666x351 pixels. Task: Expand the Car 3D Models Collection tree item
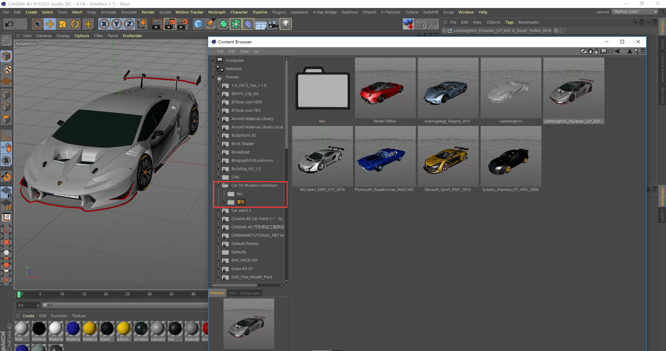219,185
